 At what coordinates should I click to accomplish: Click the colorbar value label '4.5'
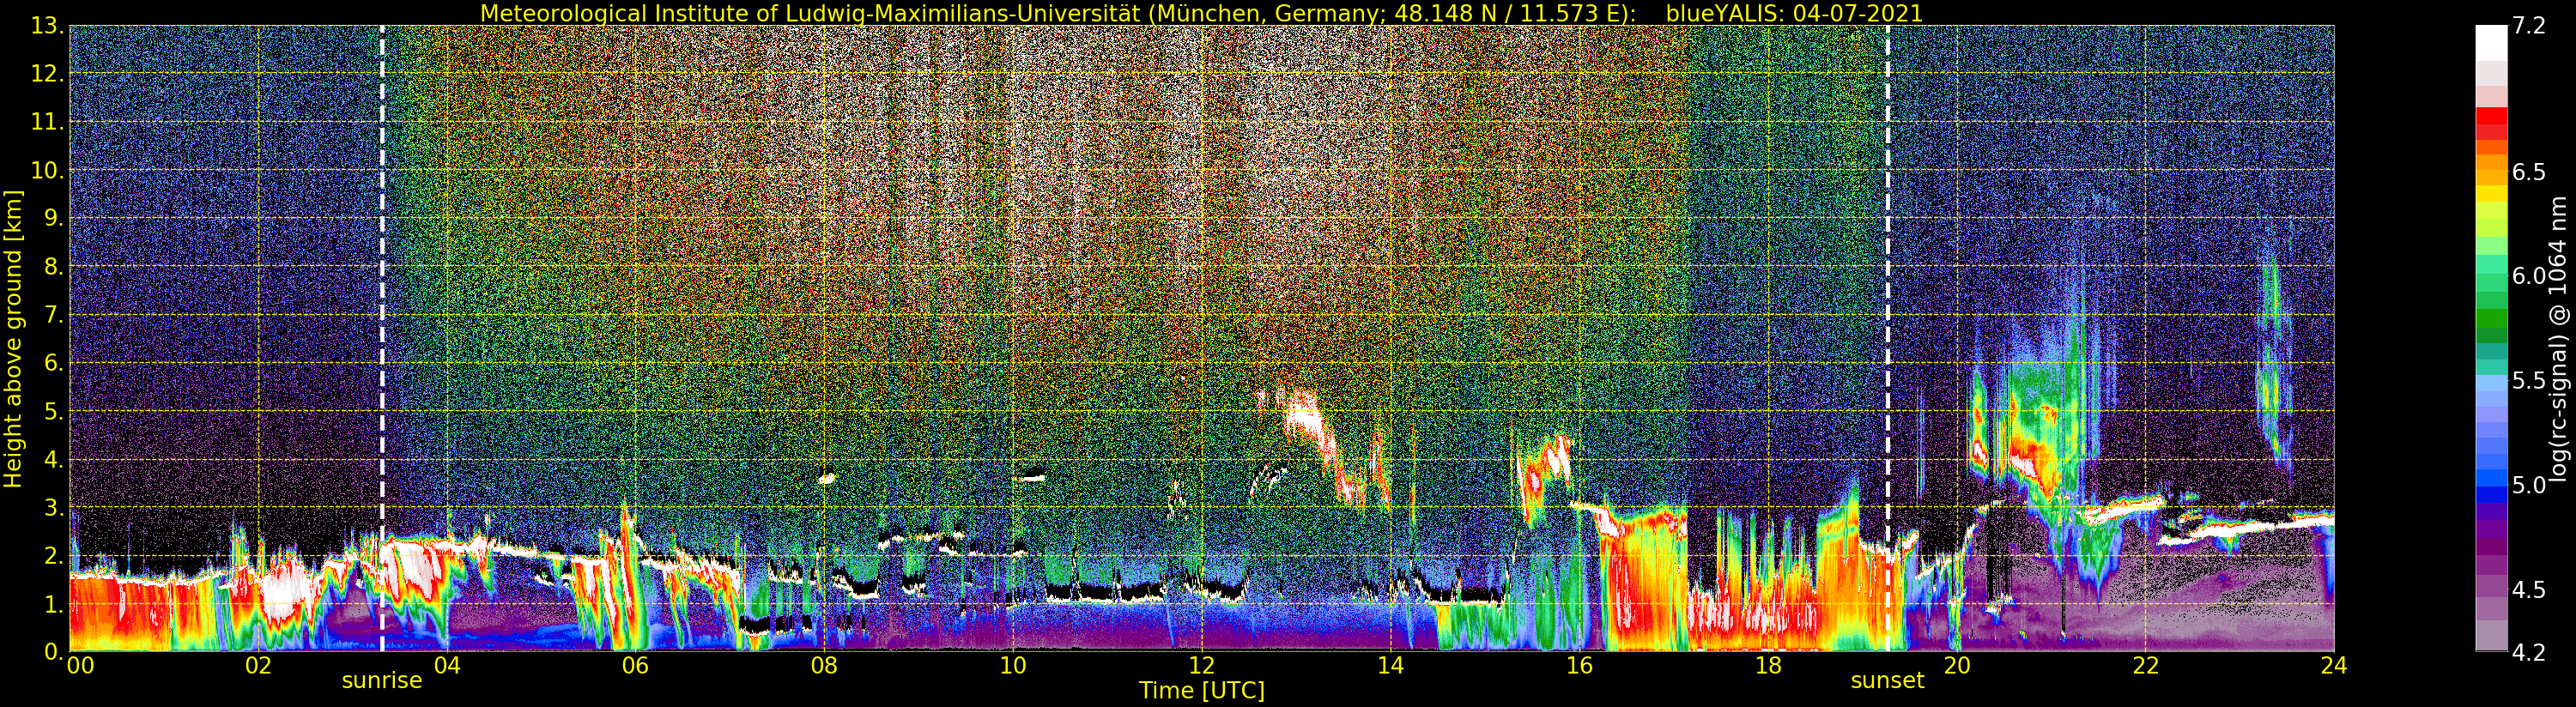click(2528, 590)
